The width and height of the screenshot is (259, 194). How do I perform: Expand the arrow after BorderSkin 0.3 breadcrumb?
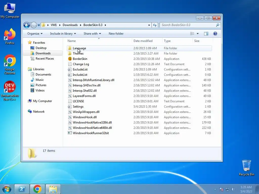(105, 25)
